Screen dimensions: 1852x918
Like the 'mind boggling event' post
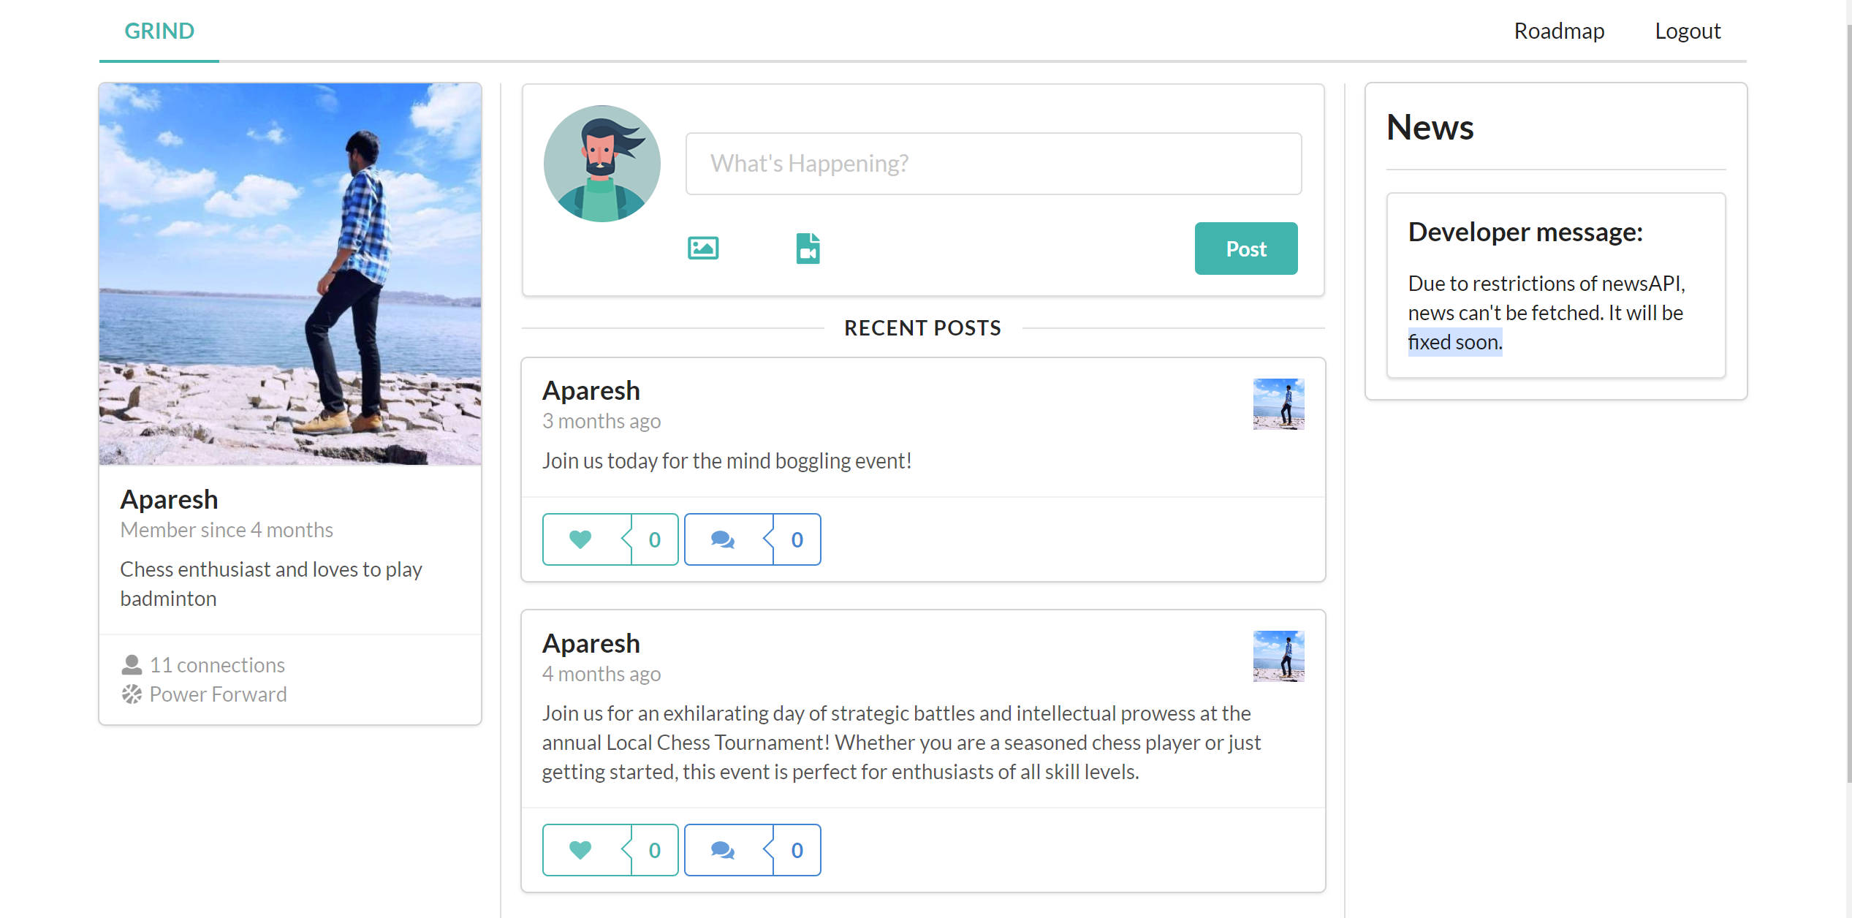(x=582, y=539)
